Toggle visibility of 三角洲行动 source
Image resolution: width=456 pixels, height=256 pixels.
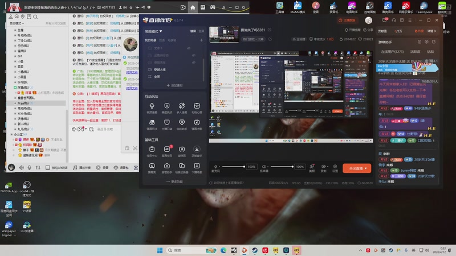tap(193, 55)
